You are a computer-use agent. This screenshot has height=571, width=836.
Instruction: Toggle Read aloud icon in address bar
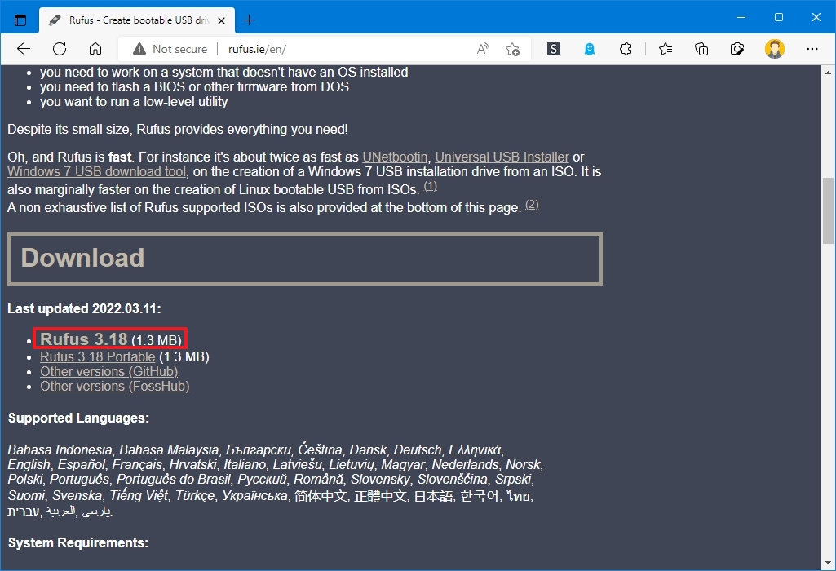pos(483,49)
